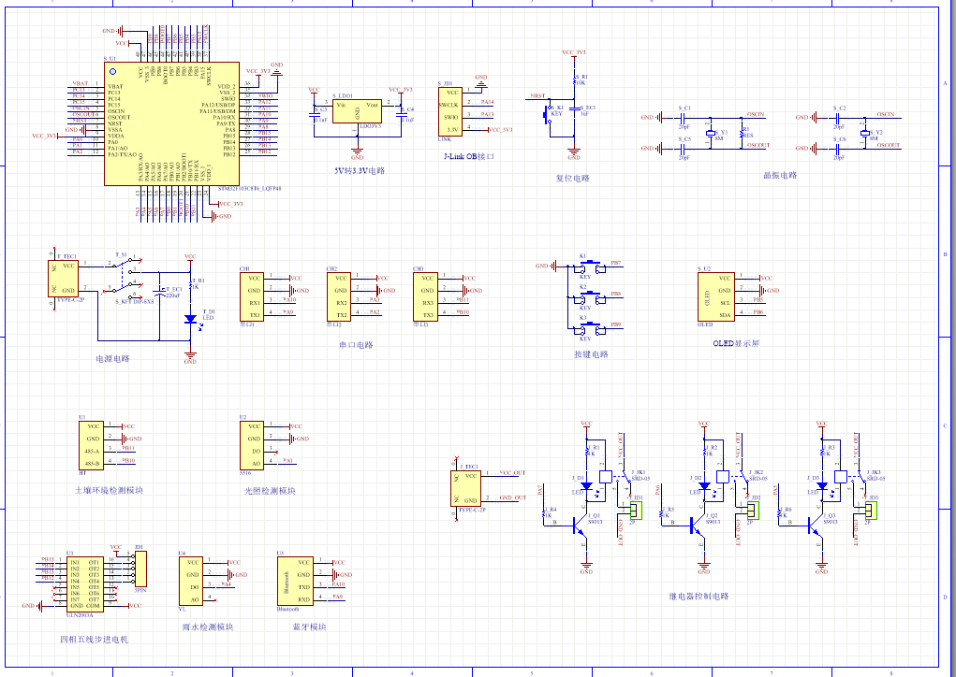This screenshot has height=677, width=956.
Task: Click the T_D1 LED diode symbol
Action: 190,319
